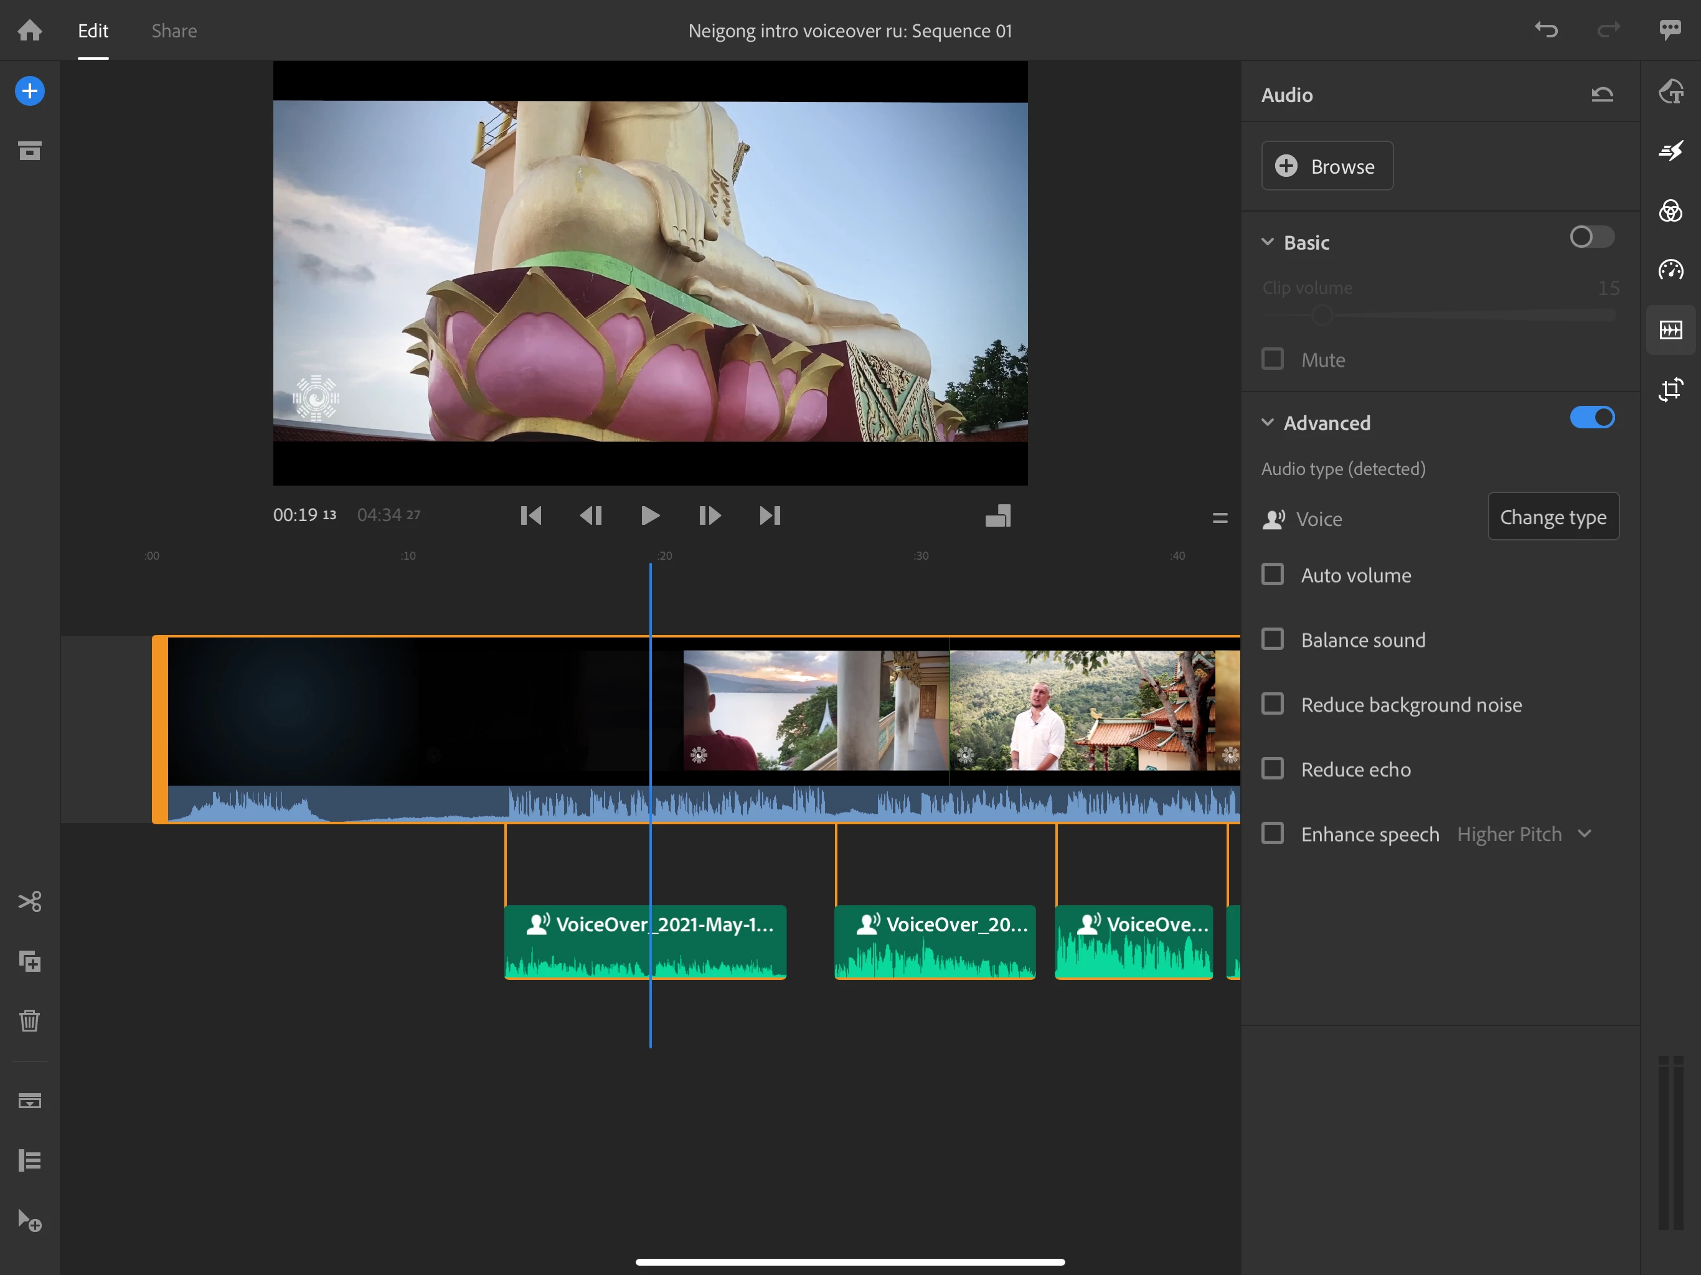Select the scissors split tool
The width and height of the screenshot is (1701, 1275).
tap(29, 901)
